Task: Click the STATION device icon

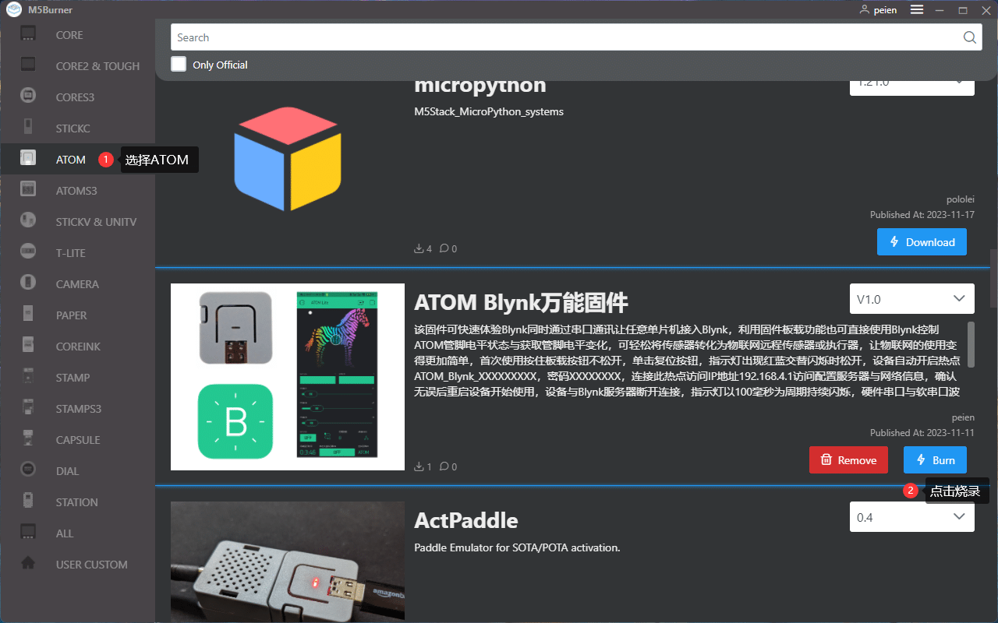Action: pyautogui.click(x=27, y=502)
